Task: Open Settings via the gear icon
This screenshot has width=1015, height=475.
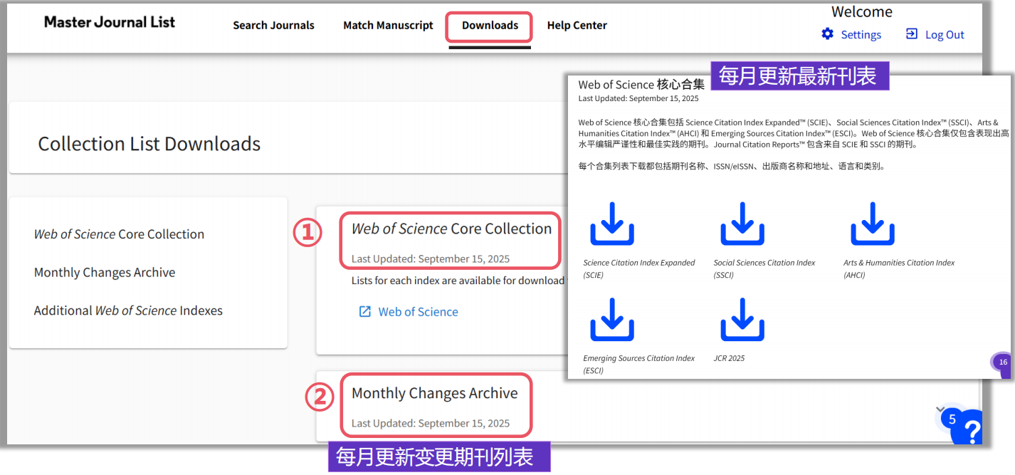Action: (827, 34)
